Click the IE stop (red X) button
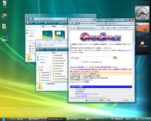Viewport: 151px width, 121px height. pyautogui.click(x=104, y=24)
